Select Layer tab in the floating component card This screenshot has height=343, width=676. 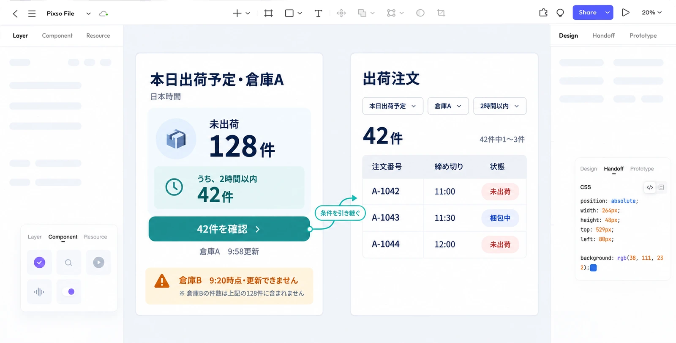[35, 237]
